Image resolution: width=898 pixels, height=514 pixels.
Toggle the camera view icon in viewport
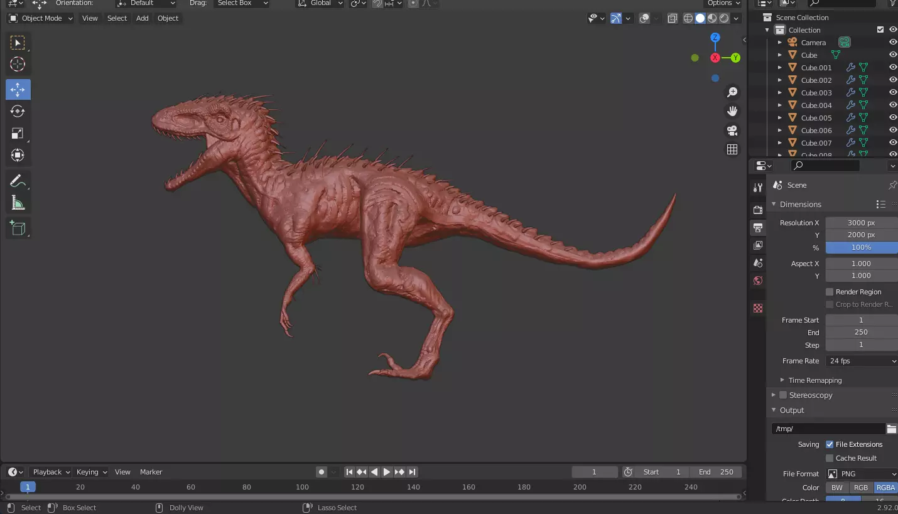click(732, 131)
